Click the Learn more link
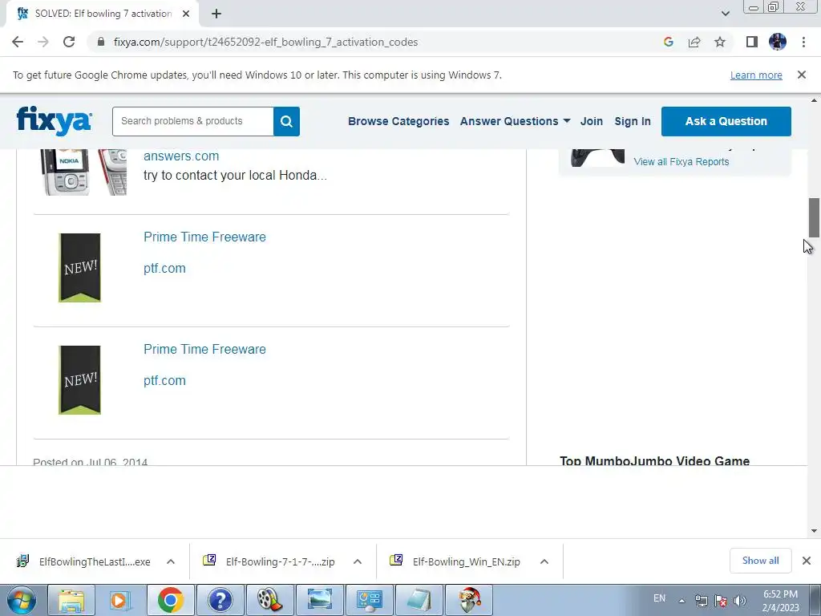821x616 pixels. [756, 75]
